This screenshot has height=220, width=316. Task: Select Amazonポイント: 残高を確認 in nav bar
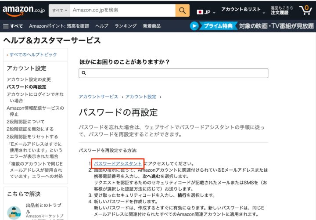pos(59,26)
